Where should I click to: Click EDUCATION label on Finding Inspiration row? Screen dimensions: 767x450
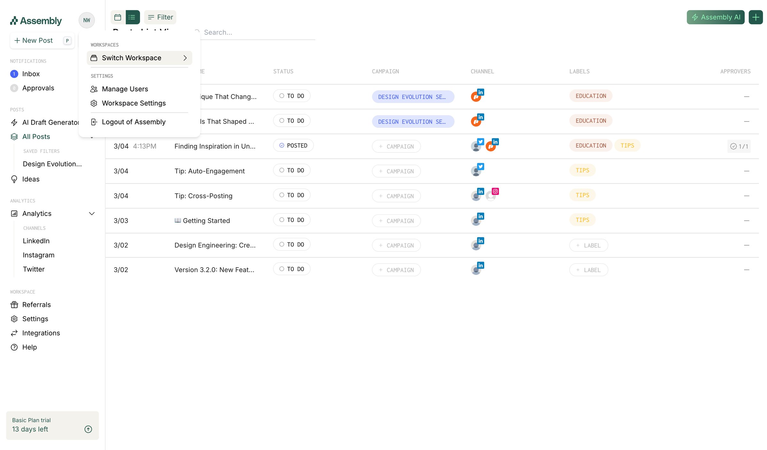coord(591,146)
